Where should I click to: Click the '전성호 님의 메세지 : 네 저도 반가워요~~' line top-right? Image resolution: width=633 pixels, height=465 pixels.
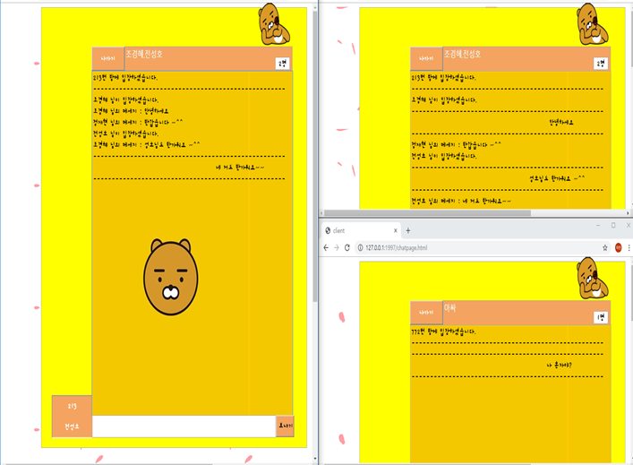[461, 201]
